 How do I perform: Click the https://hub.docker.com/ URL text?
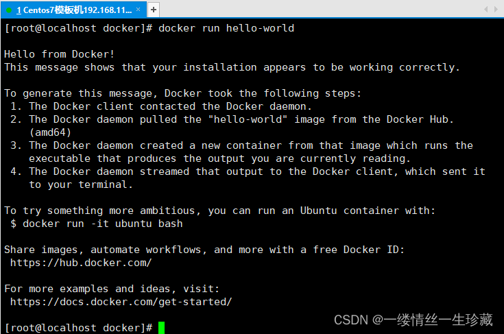tap(81, 263)
